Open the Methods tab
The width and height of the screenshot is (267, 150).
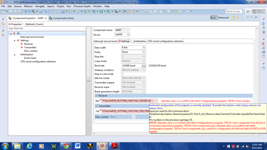pyautogui.click(x=30, y=24)
